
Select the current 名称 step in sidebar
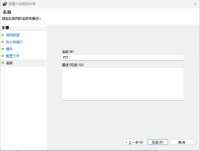tap(10, 63)
